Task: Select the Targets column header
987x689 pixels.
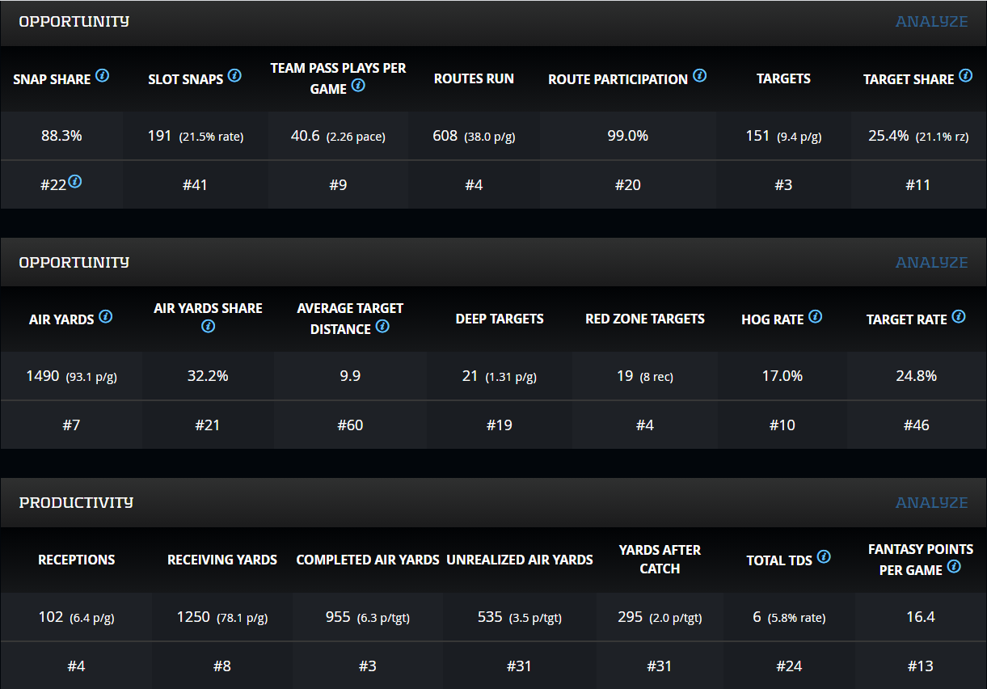Action: (x=783, y=78)
